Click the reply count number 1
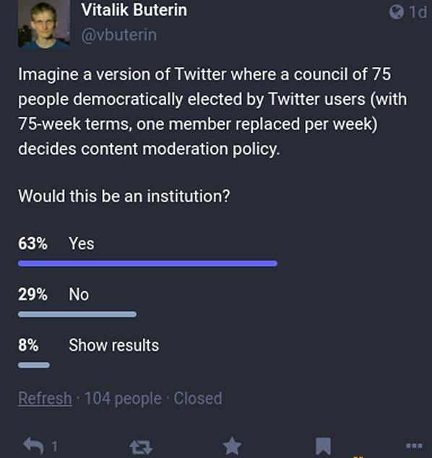Viewport: 432px width, 458px height. tap(55, 446)
